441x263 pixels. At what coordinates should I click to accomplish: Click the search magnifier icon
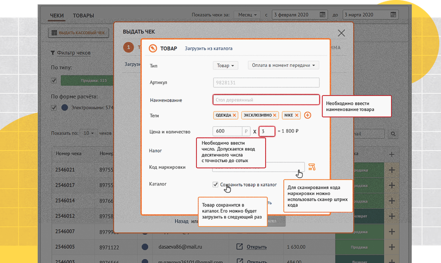392,134
